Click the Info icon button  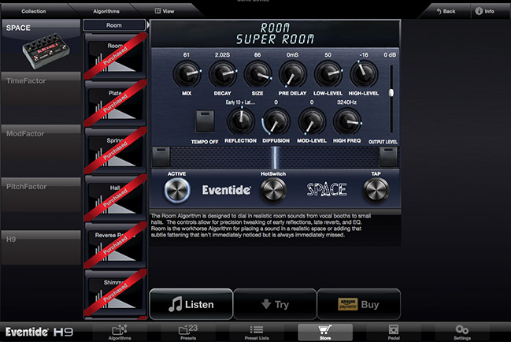tap(484, 11)
